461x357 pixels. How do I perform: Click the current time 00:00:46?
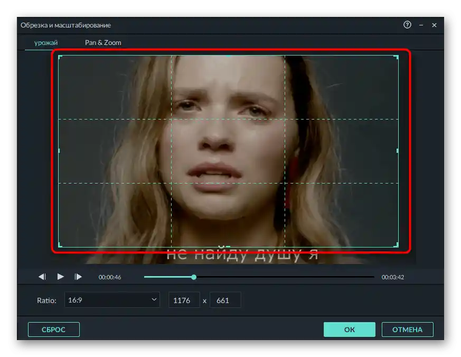pos(110,277)
